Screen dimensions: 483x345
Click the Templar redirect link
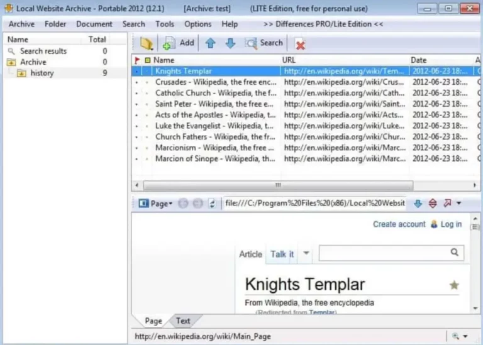pyautogui.click(x=321, y=312)
